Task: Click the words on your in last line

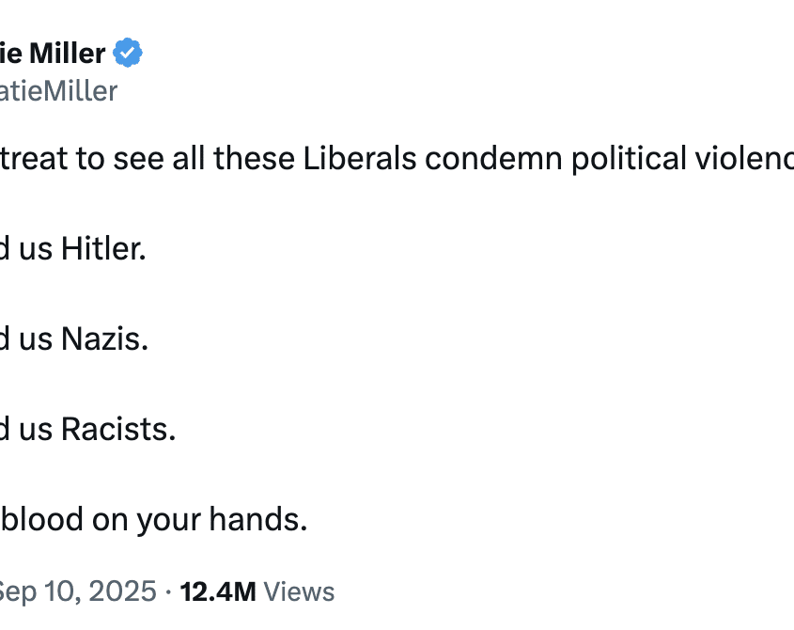Action: [152, 520]
